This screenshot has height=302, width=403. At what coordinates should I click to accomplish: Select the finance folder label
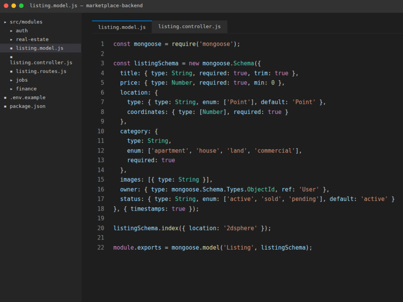pos(26,89)
